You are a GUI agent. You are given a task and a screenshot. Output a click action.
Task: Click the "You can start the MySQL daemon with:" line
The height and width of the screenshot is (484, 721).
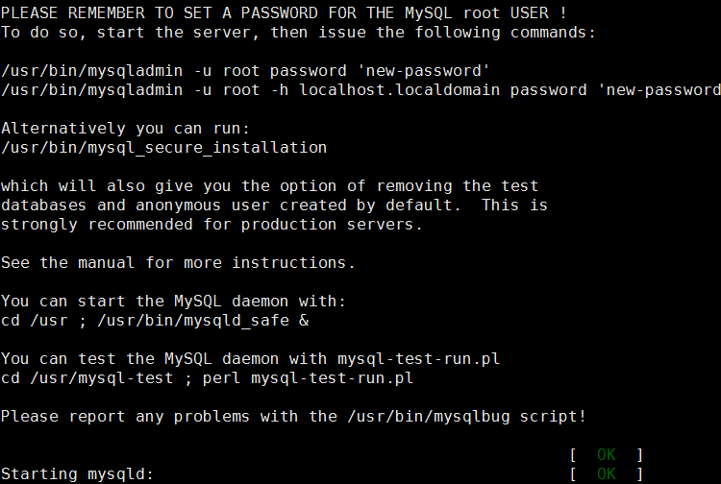(x=173, y=301)
